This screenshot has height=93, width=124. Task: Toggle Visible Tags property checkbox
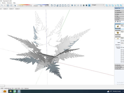(121, 54)
